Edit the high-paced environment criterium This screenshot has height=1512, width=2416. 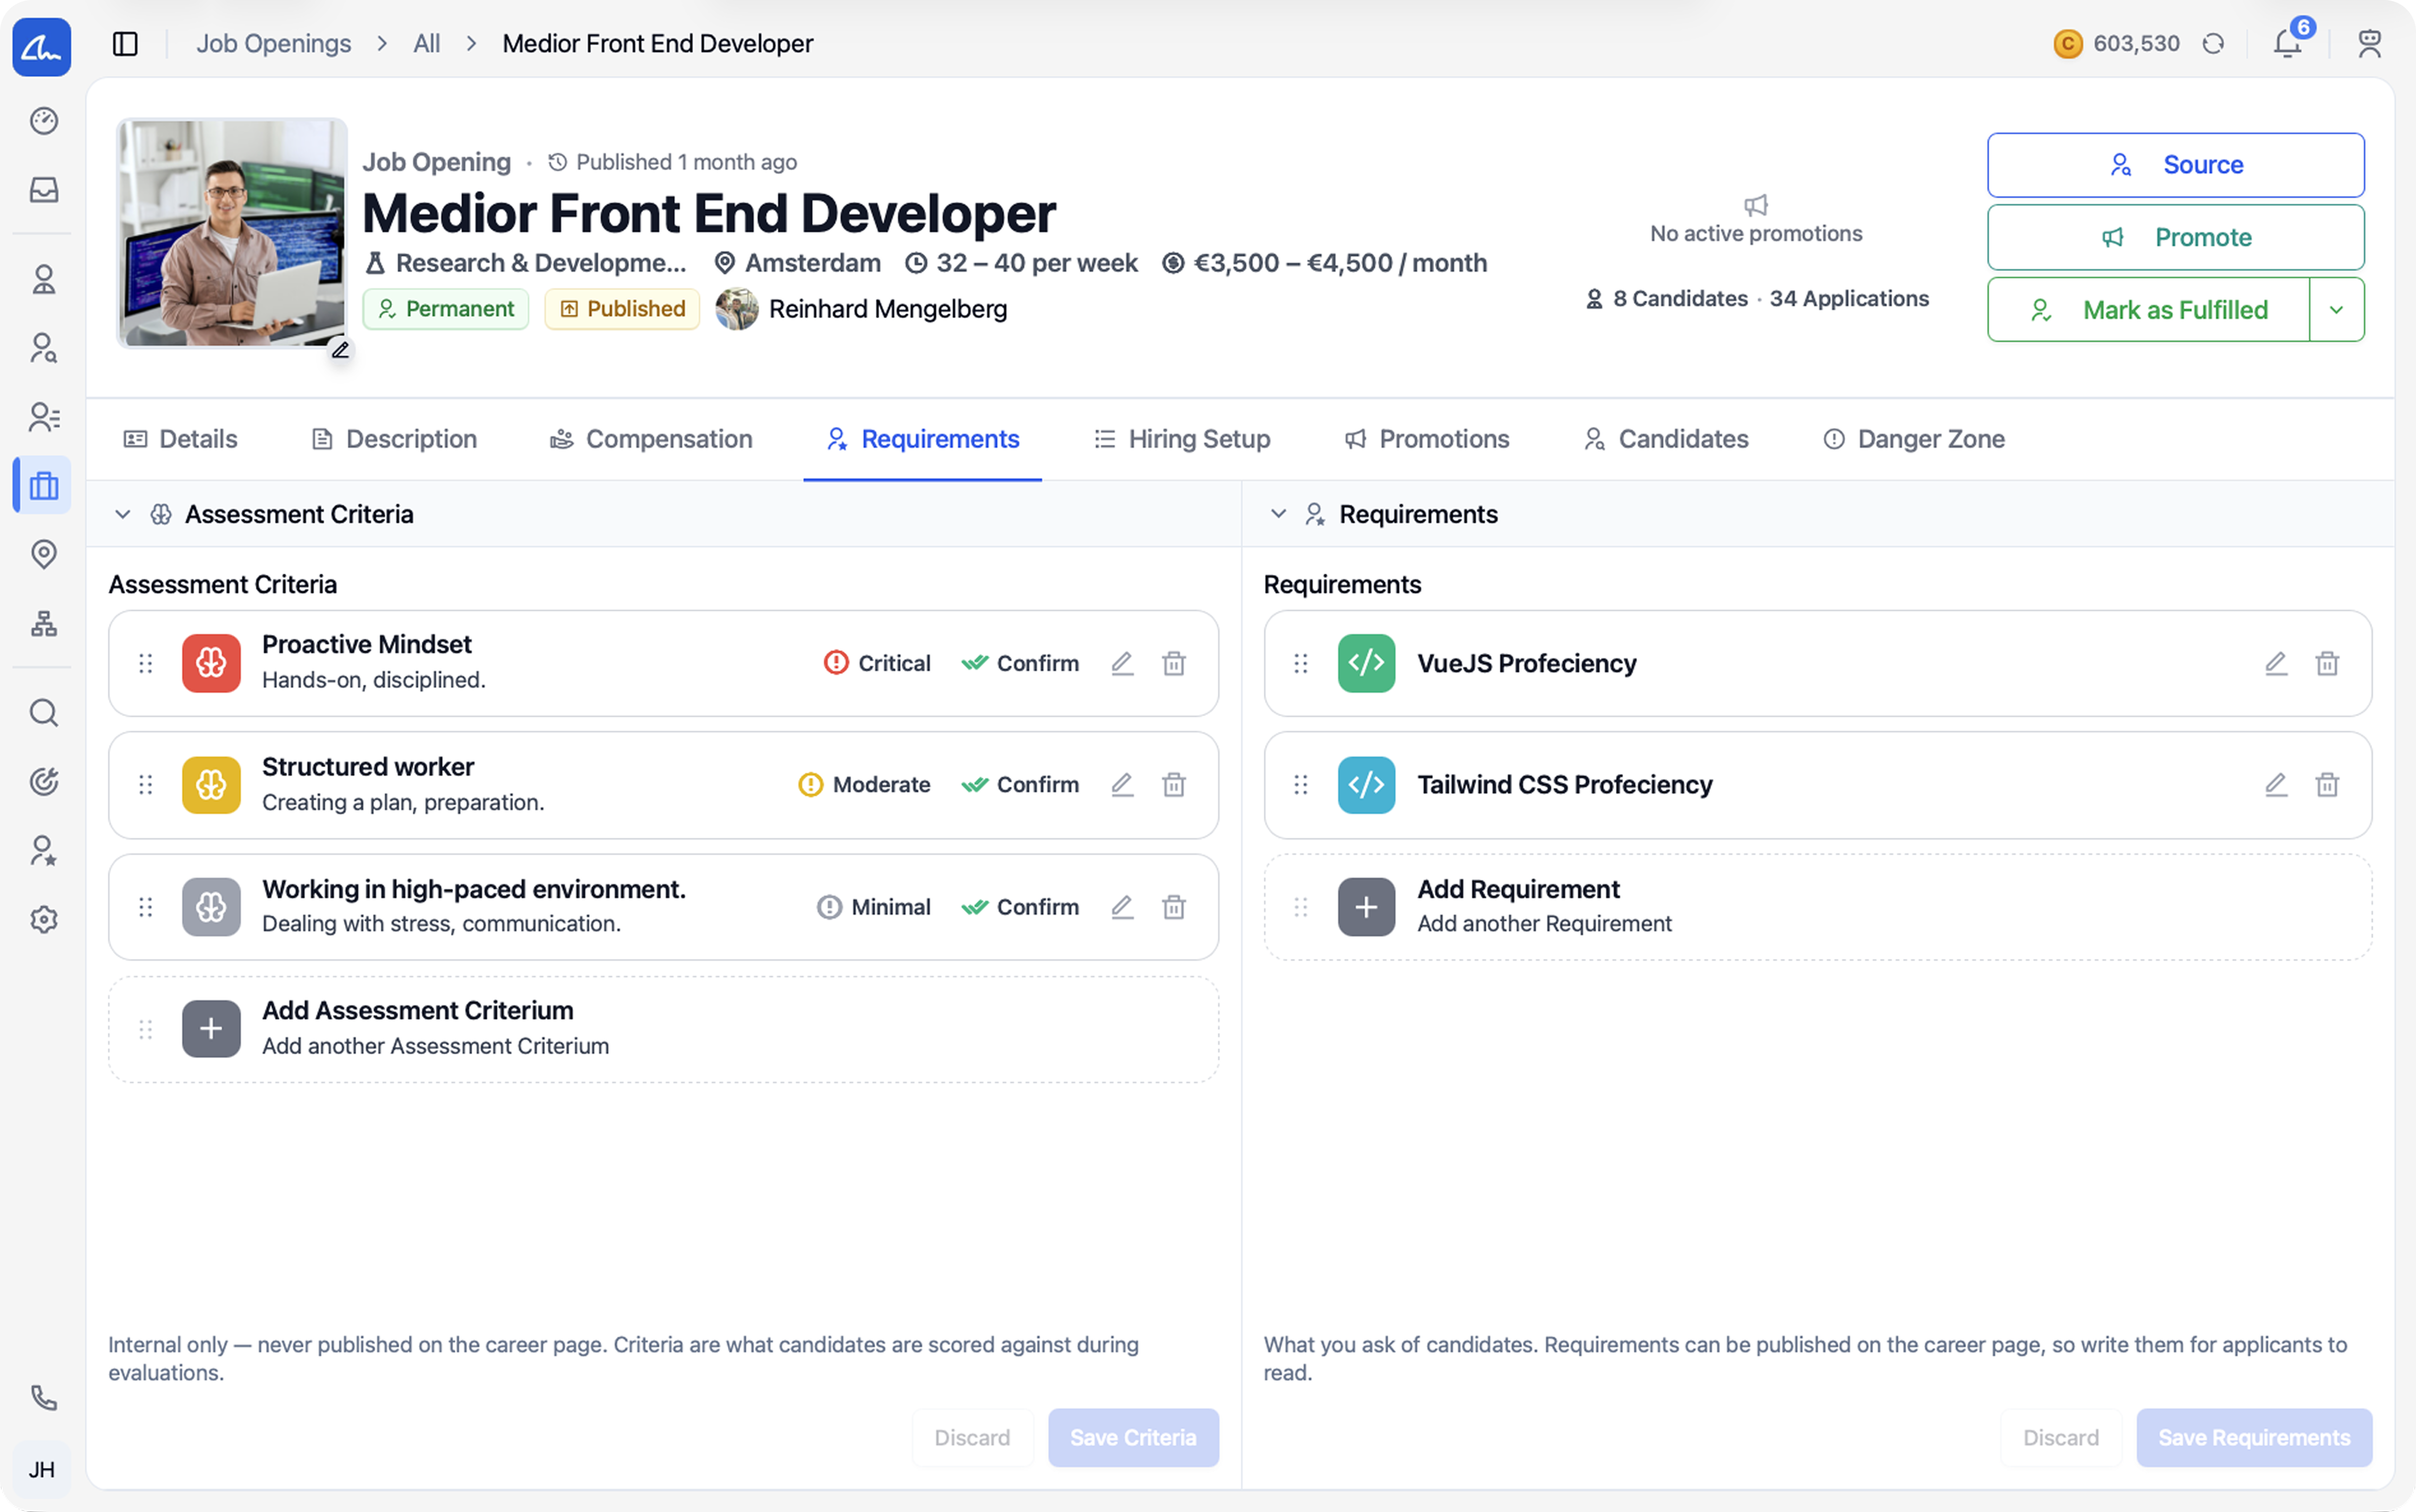point(1123,907)
